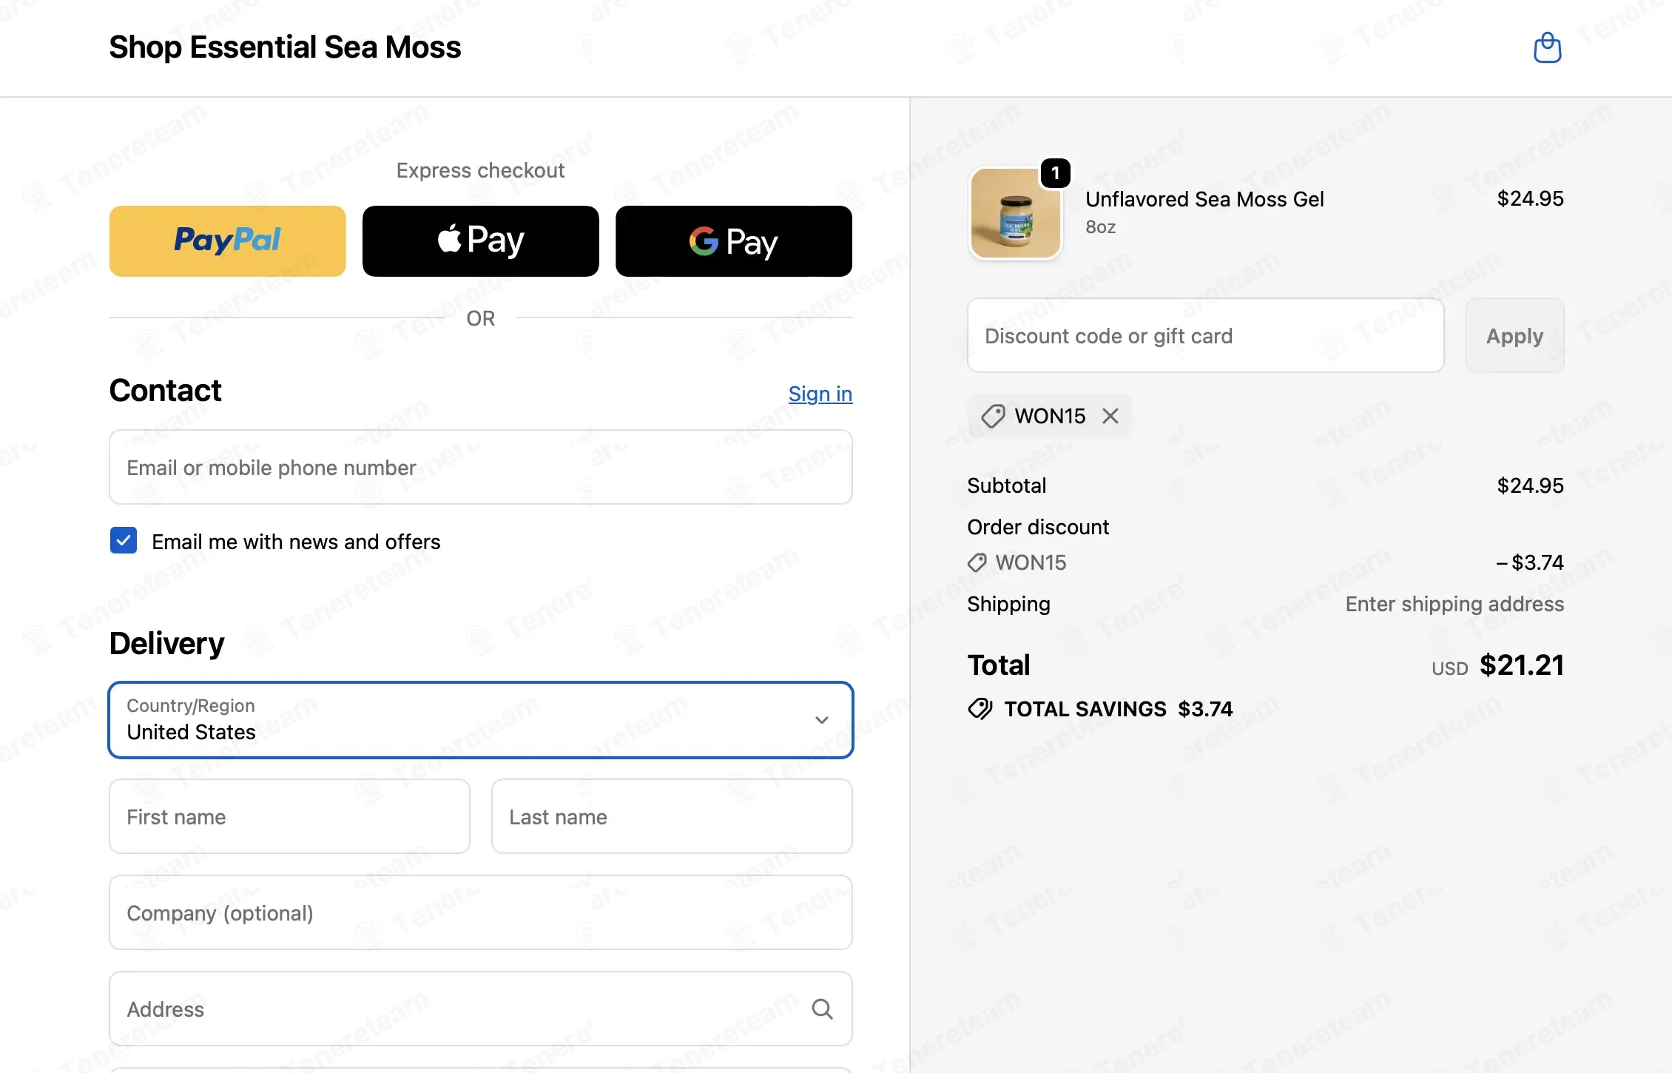The height and width of the screenshot is (1073, 1672).
Task: Click the Express checkout heading
Action: 481,171
